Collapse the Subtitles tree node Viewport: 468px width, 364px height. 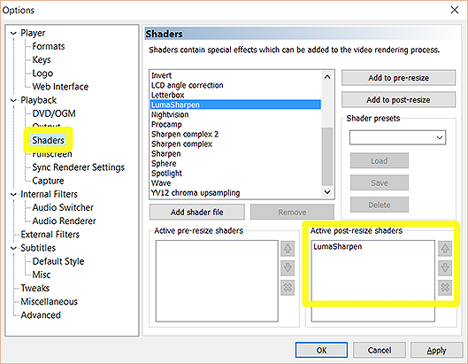coord(13,248)
